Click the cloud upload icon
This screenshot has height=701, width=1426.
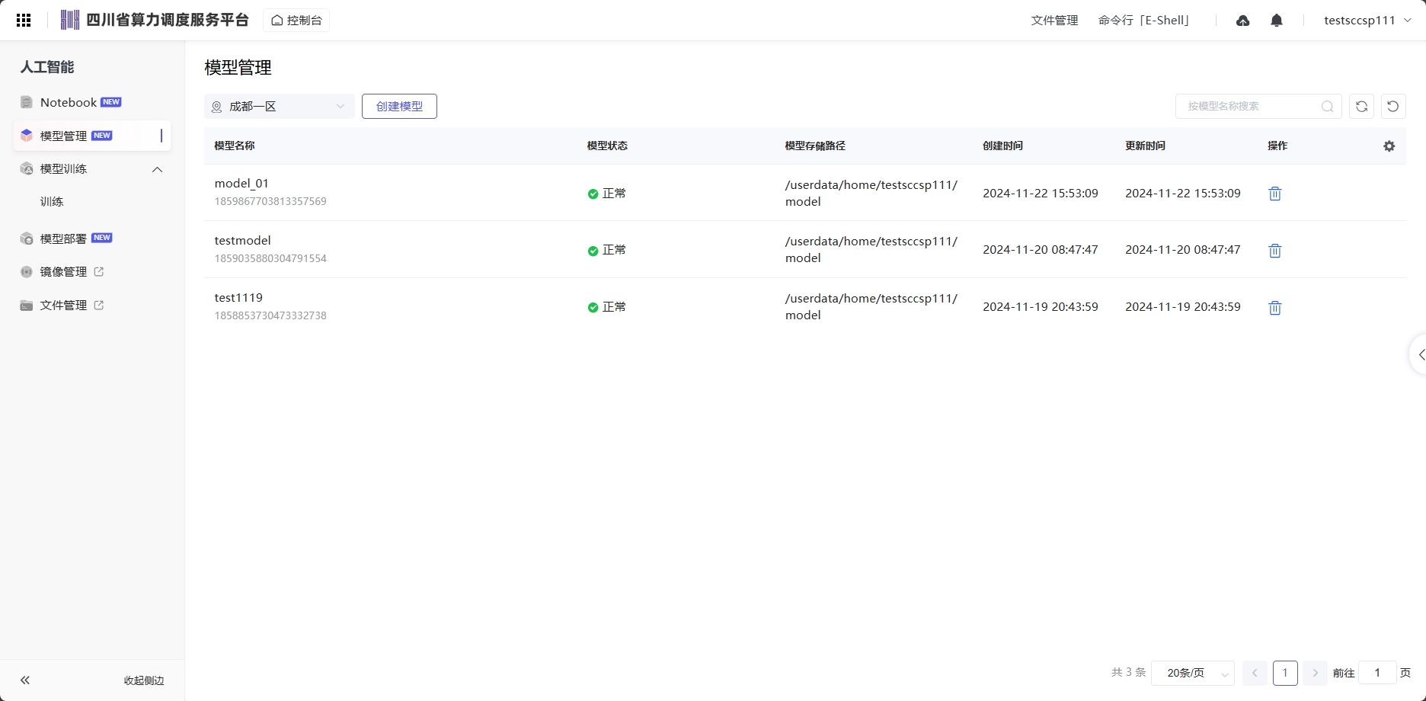1242,21
